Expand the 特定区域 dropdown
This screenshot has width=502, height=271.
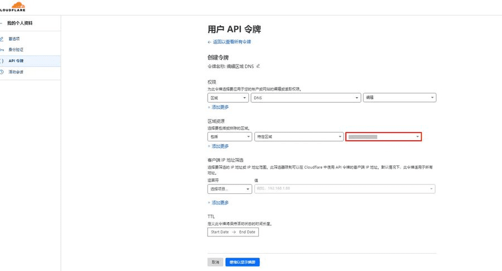tap(298, 137)
